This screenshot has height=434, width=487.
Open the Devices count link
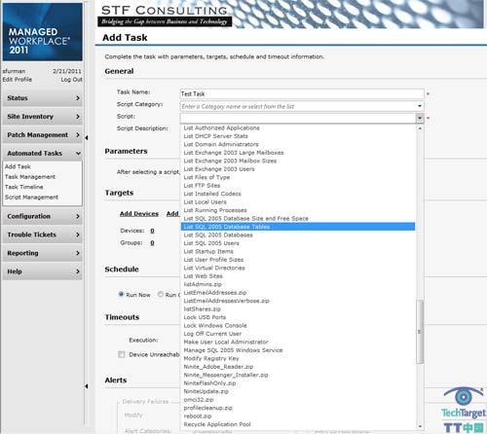pos(152,231)
